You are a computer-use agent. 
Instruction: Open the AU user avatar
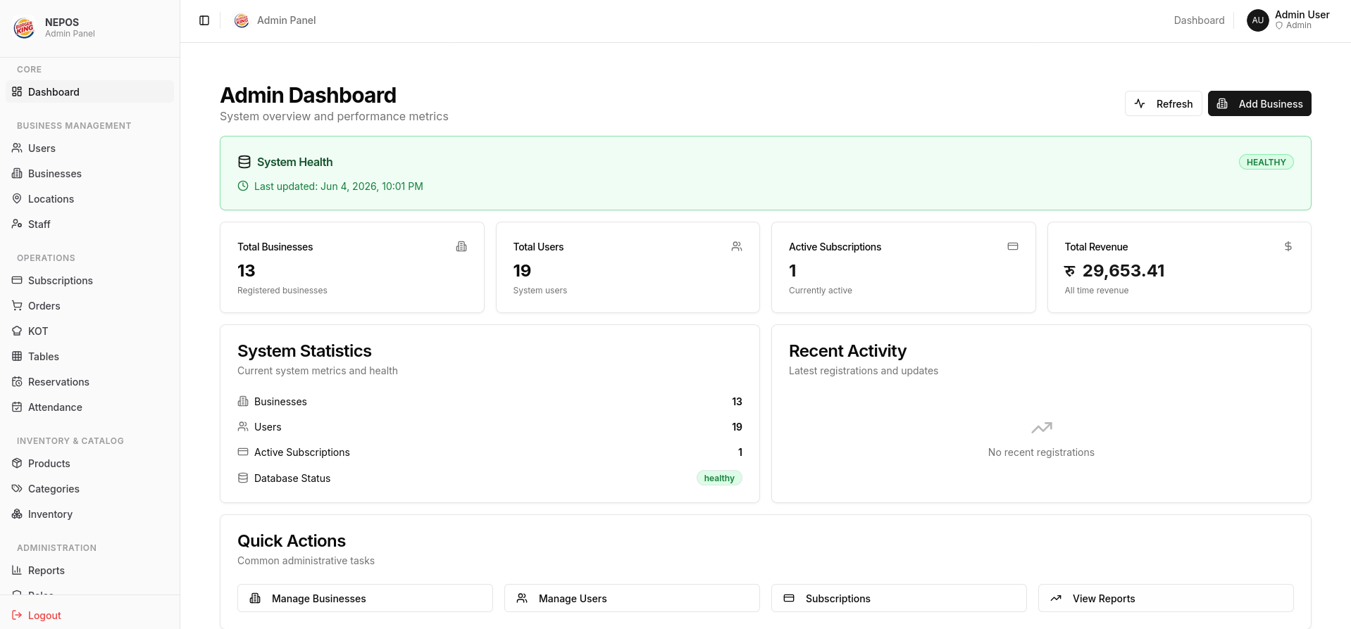(x=1258, y=20)
